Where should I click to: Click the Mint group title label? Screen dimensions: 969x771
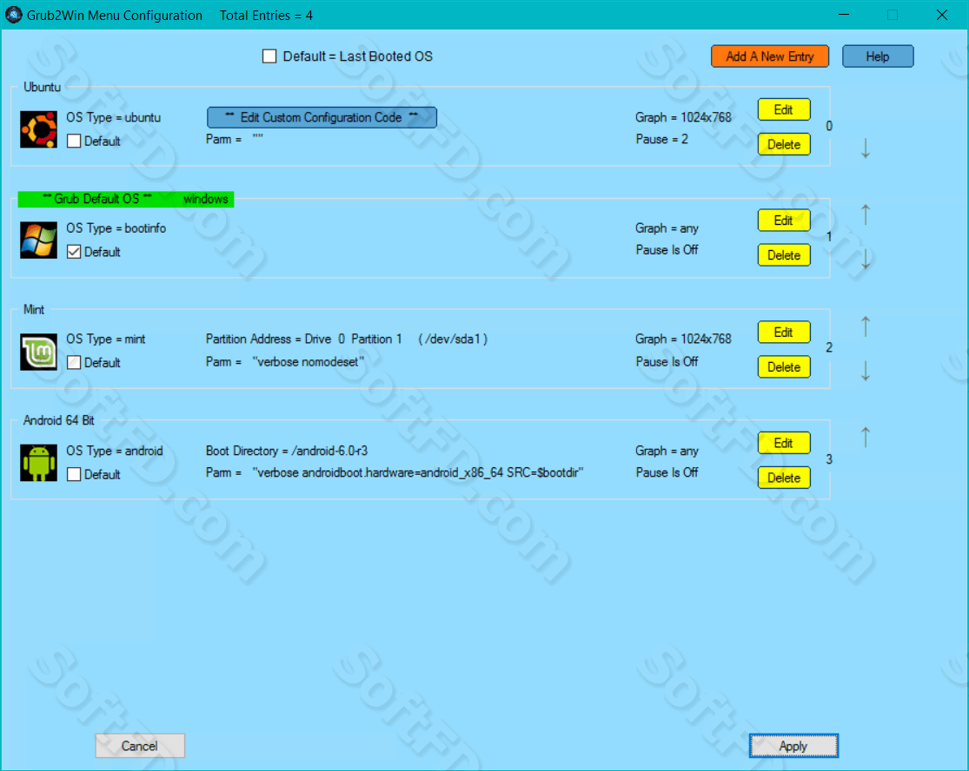click(34, 309)
